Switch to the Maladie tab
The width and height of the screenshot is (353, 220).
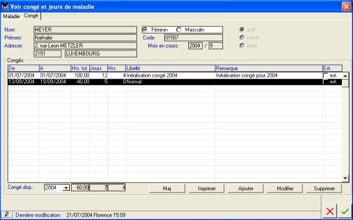[12, 16]
